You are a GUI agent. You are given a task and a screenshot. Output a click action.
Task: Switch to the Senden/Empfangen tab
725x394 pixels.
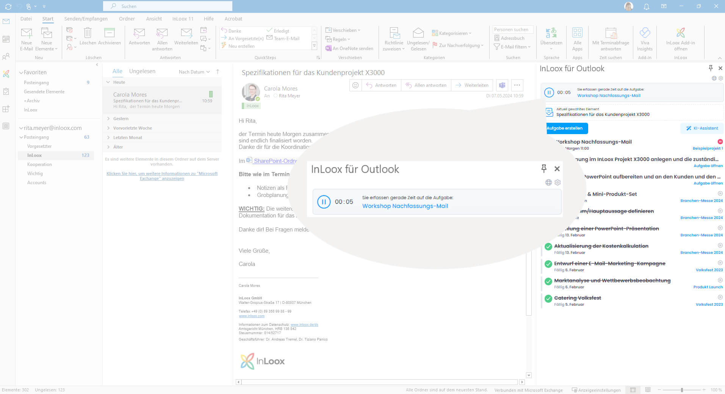coord(86,19)
